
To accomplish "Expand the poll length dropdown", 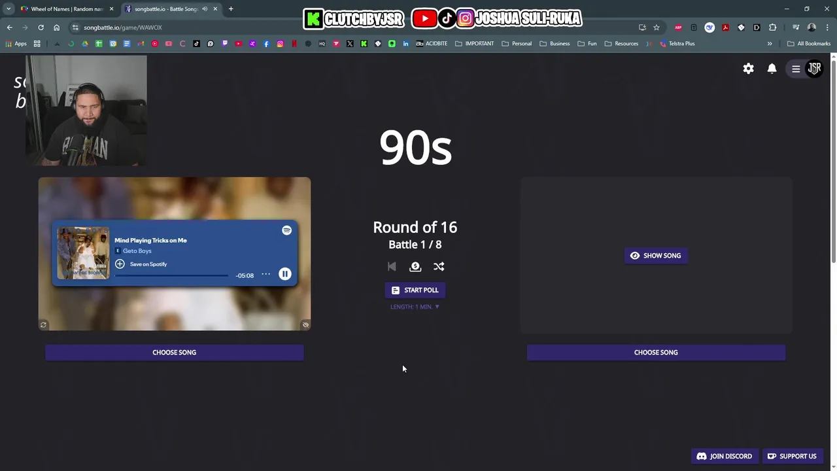I will 415,307.
